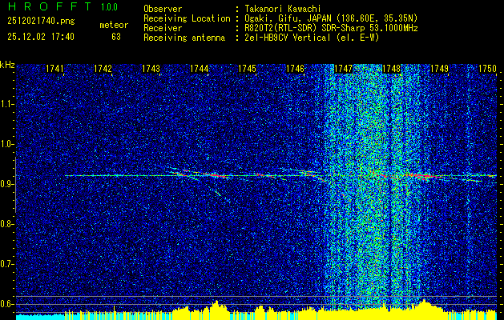
Task: Click the filename 2512021740.png
Action: 41,22
